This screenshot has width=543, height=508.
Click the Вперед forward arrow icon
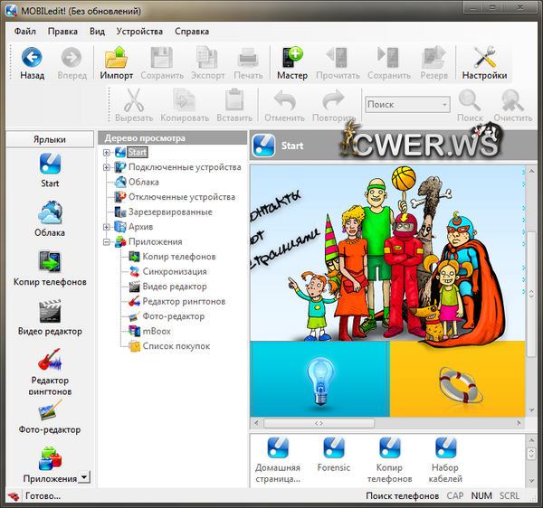click(x=71, y=57)
